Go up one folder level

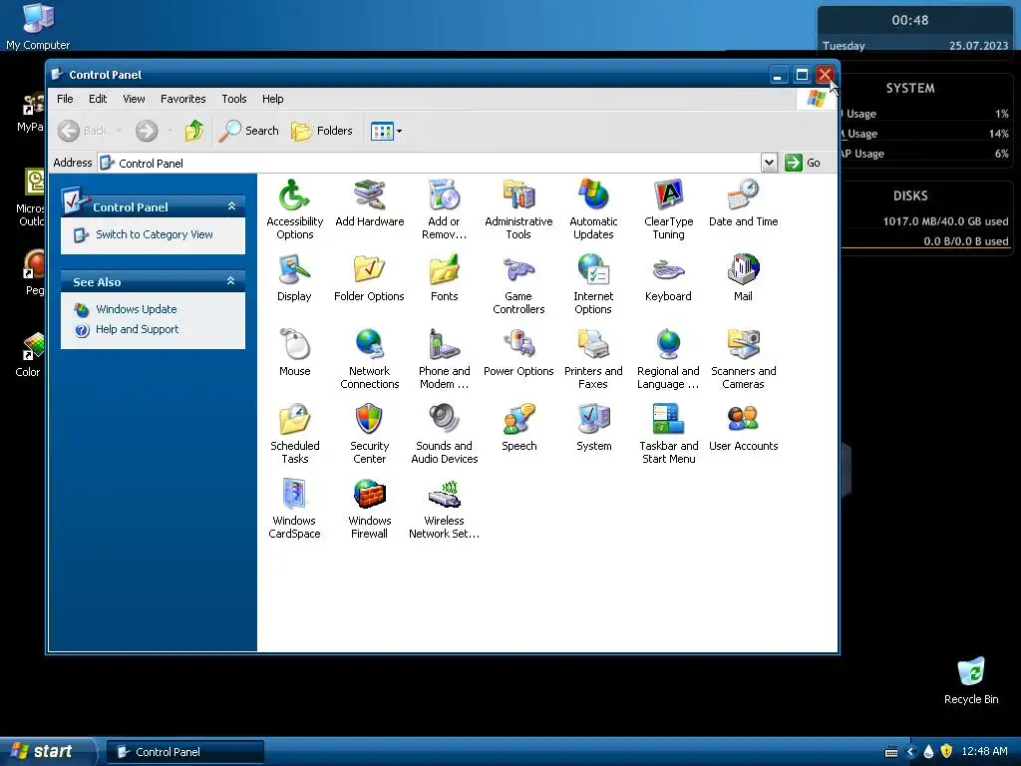[x=194, y=131]
